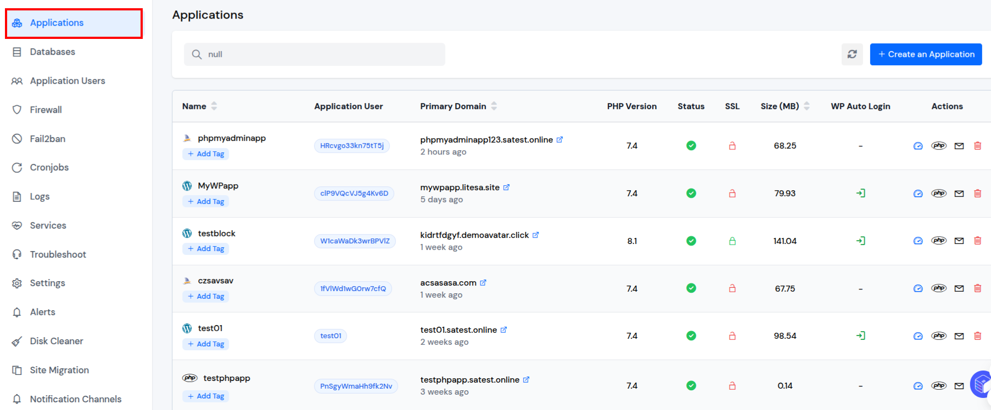Open the phpmyadminapp application name
The height and width of the screenshot is (410, 991).
232,138
